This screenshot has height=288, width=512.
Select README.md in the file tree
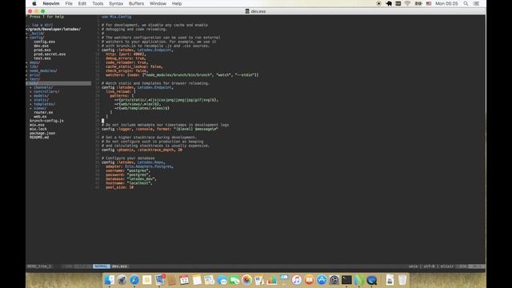(x=39, y=138)
